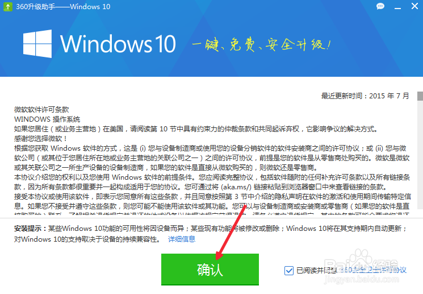Click the scrollbar track below the thumb
This screenshot has width=423, height=294.
420,155
